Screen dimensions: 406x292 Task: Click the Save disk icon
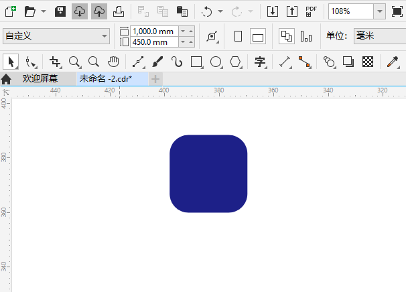(x=60, y=11)
